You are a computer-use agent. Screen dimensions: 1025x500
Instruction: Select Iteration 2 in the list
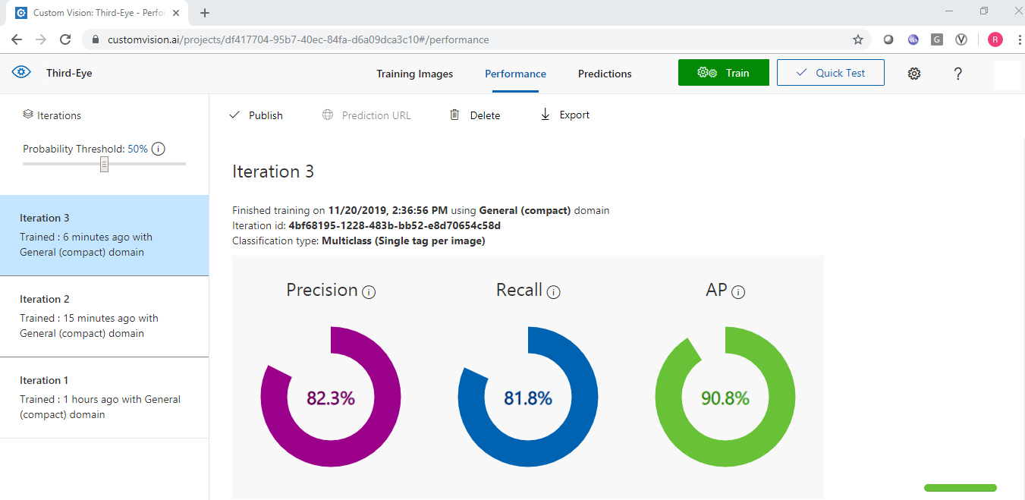pyautogui.click(x=104, y=316)
